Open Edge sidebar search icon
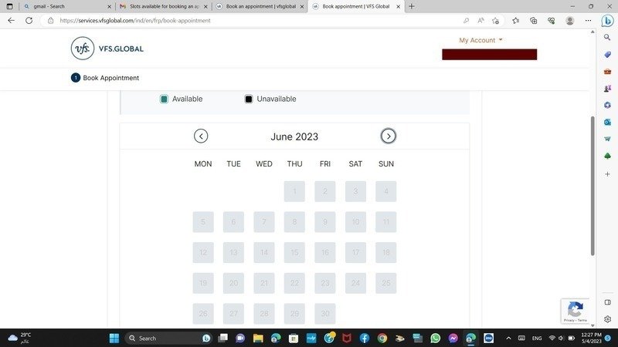The height and width of the screenshot is (347, 618). tap(607, 37)
